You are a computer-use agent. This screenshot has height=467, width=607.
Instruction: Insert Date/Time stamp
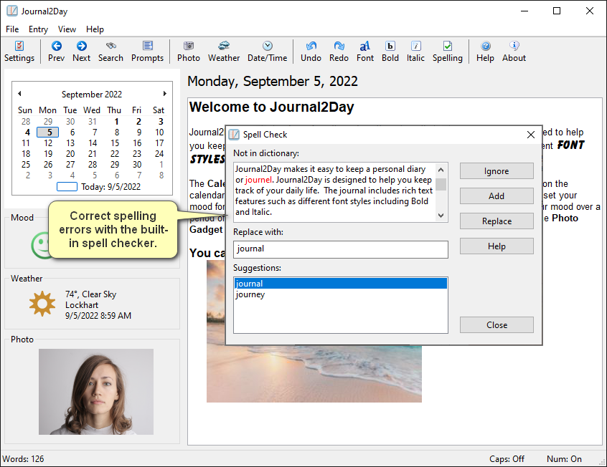(x=267, y=52)
